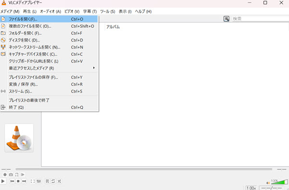Viewport: 289px width, 190px height.
Task: Click the アルバム column header
Action: click(113, 27)
